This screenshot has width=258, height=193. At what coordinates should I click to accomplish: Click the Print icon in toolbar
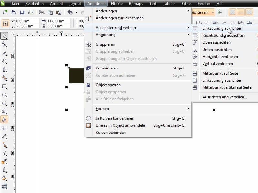click(31, 13)
